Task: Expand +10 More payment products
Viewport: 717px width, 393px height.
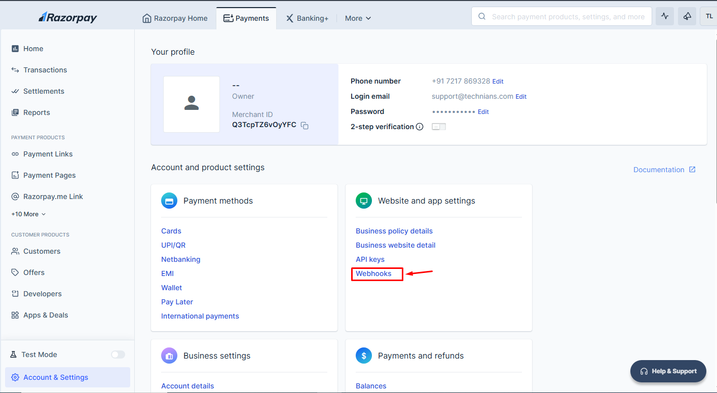Action: click(28, 214)
